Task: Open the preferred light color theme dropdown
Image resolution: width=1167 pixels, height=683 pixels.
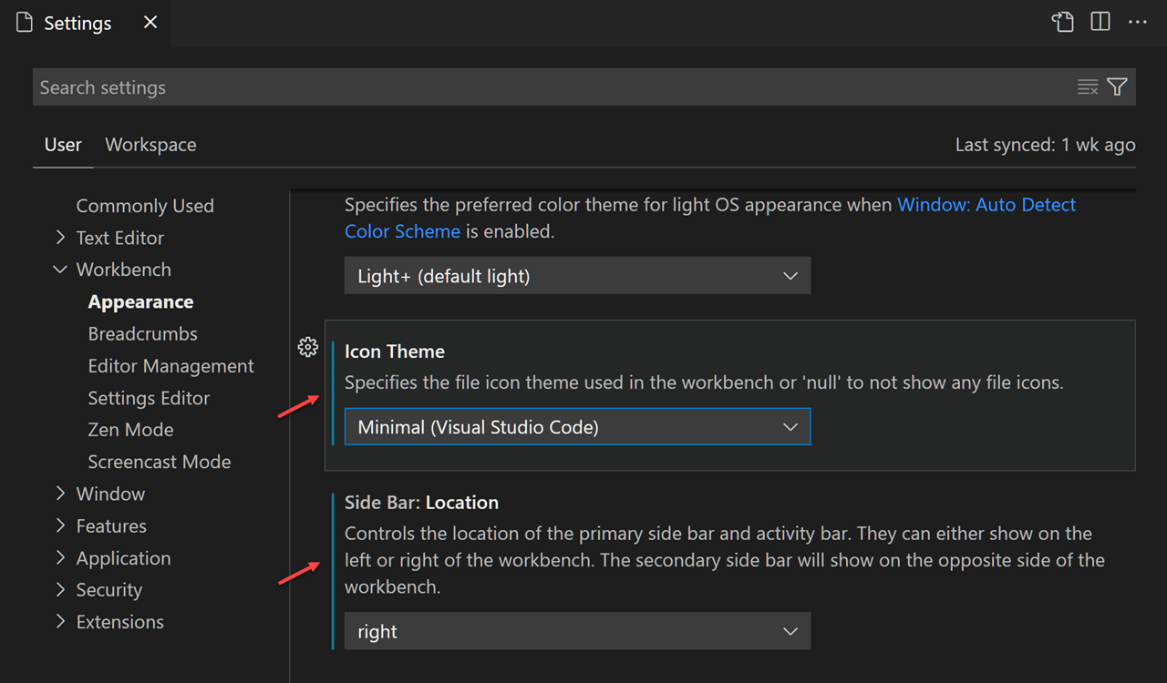Action: pyautogui.click(x=576, y=275)
